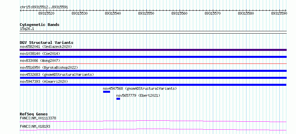Image resolution: width=296 pixels, height=134 pixels.
Task: Click the RefSeq Genes track title
Action: pyautogui.click(x=34, y=114)
